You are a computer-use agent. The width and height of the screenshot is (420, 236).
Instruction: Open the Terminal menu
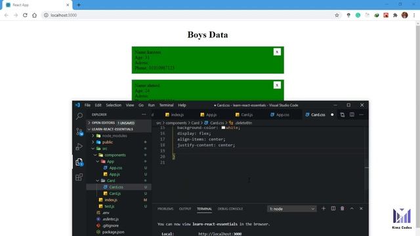pos(166,105)
